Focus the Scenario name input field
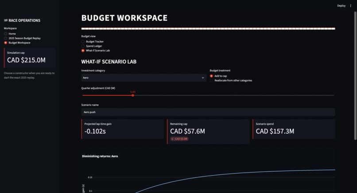 click(208, 112)
